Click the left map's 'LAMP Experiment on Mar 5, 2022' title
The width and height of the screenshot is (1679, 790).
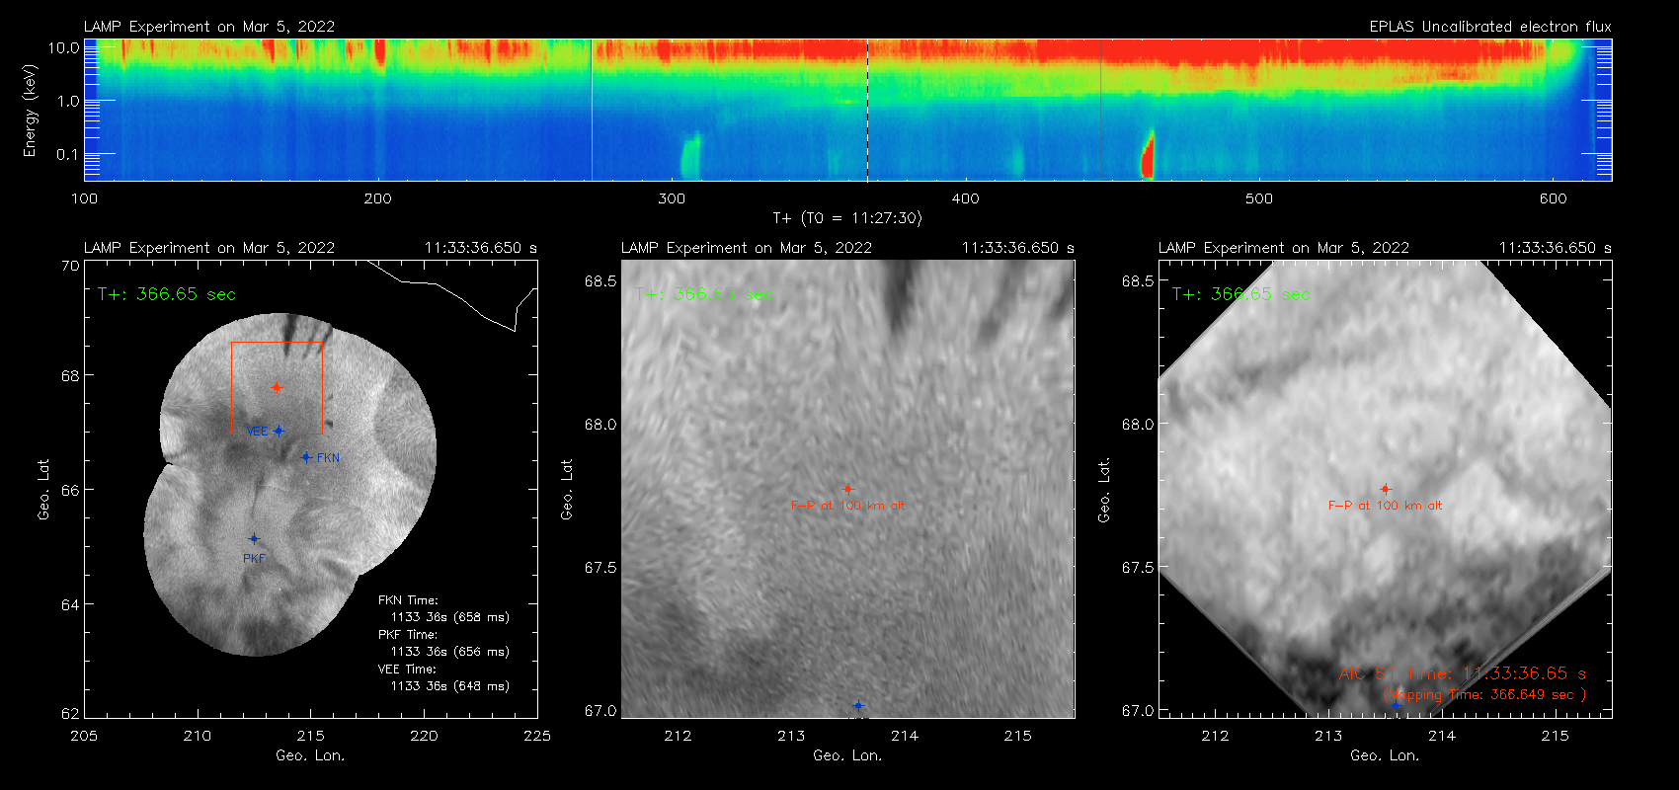pyautogui.click(x=209, y=248)
